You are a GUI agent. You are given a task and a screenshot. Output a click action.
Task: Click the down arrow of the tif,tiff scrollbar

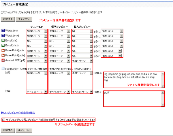tap(163, 105)
